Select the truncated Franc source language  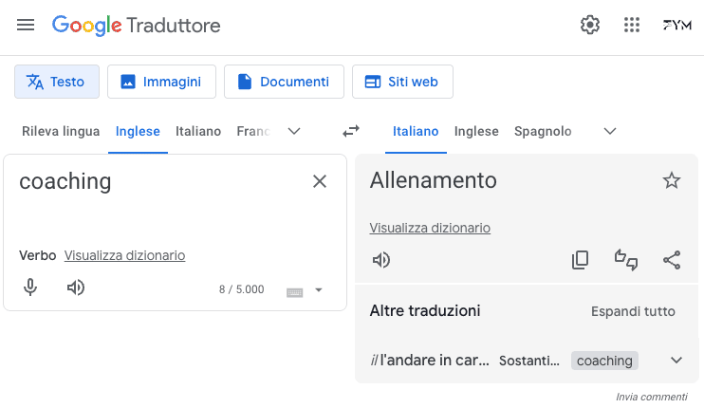[x=253, y=131]
